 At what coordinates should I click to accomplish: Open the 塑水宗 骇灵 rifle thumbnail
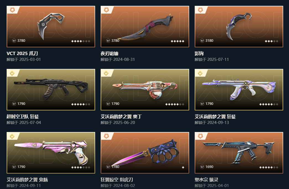239,153
